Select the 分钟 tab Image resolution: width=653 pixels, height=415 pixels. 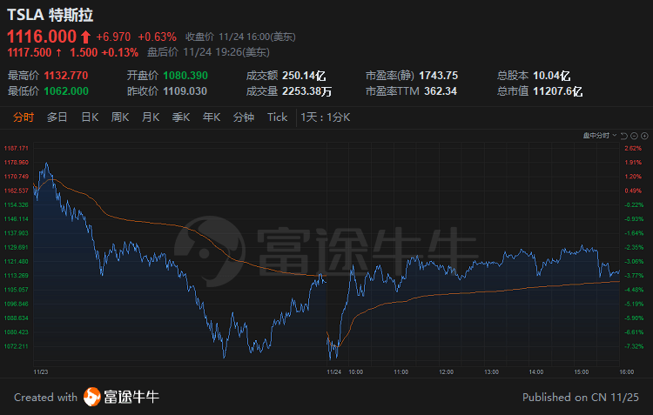[x=244, y=117]
